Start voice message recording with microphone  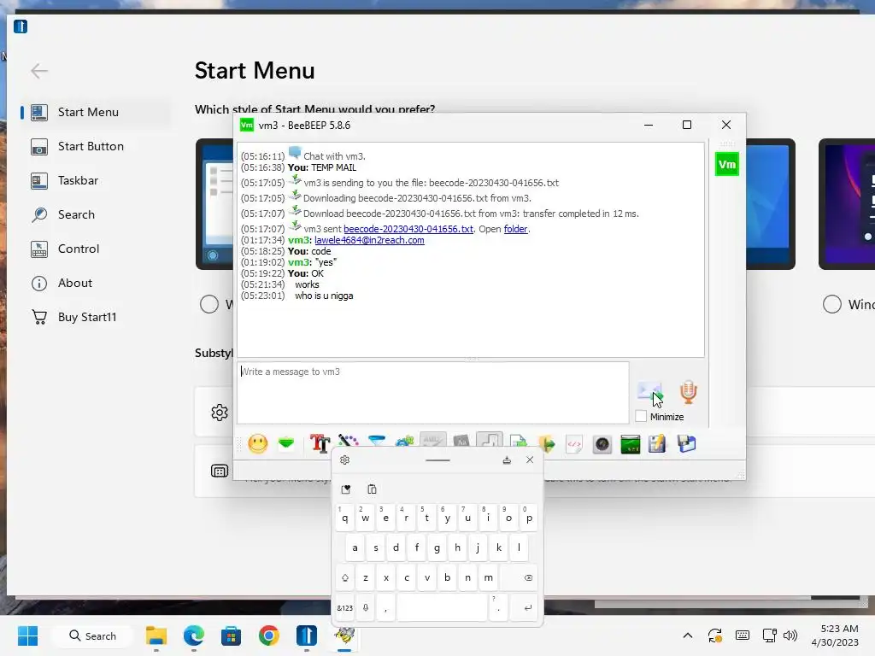coord(689,393)
